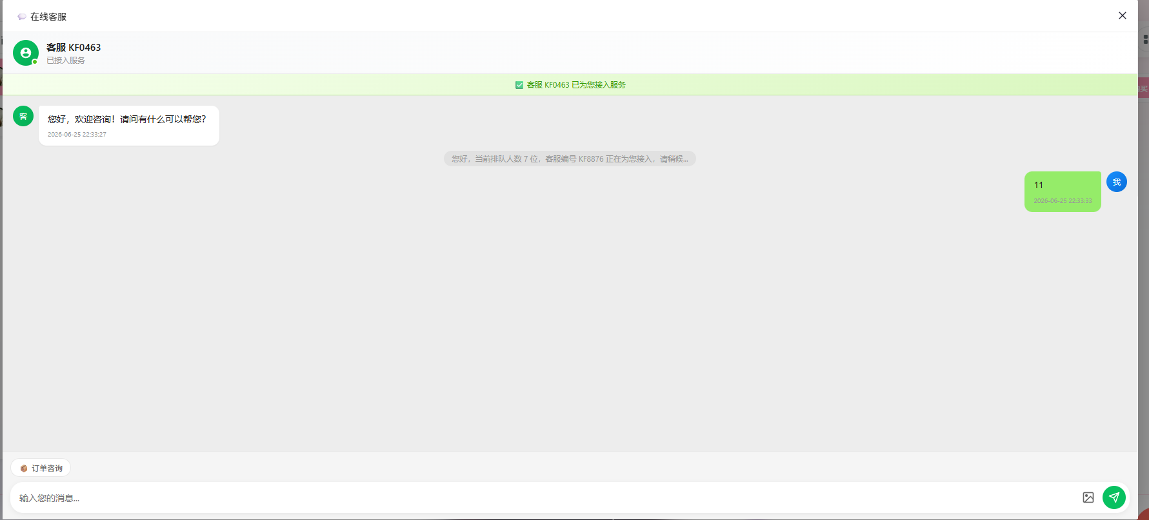Click the queue notice mentioning KF8876
Viewport: 1149px width, 520px height.
pos(570,159)
